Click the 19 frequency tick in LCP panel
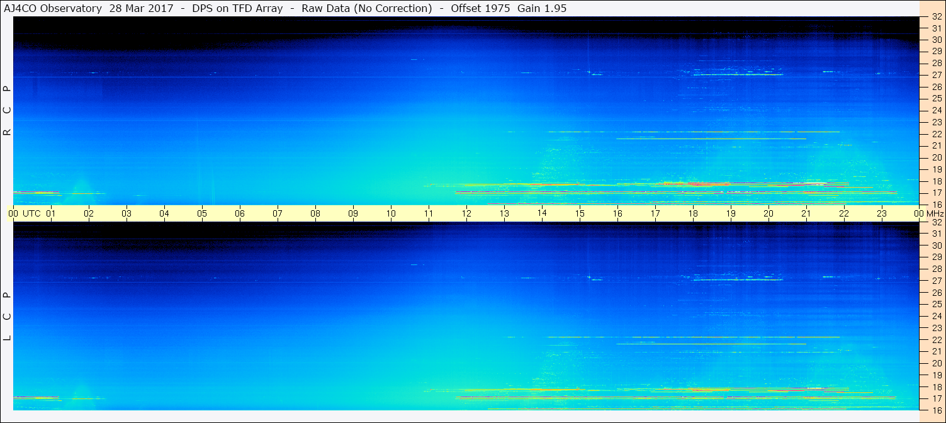Viewport: 946px width, 423px height. pyautogui.click(x=937, y=375)
